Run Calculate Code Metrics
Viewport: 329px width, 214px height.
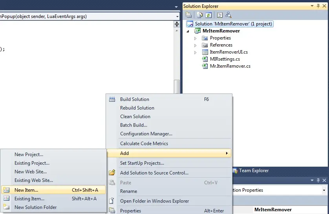(169, 143)
